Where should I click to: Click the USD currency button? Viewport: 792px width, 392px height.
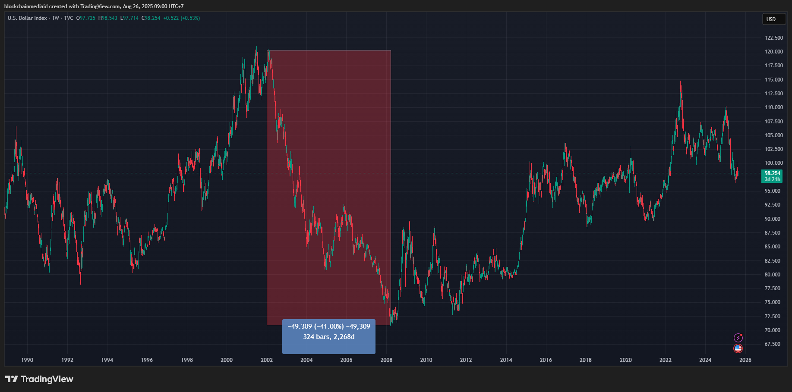[774, 19]
